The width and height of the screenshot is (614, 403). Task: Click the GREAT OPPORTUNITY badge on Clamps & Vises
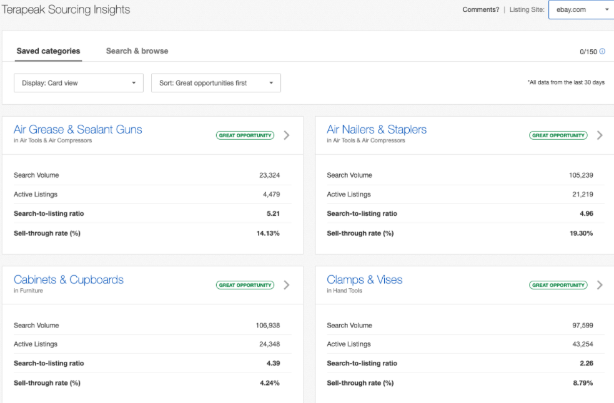click(558, 284)
